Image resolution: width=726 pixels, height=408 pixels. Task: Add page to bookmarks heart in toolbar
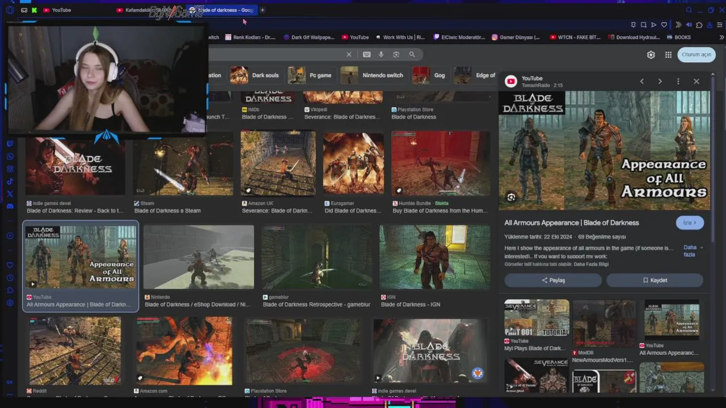click(664, 25)
